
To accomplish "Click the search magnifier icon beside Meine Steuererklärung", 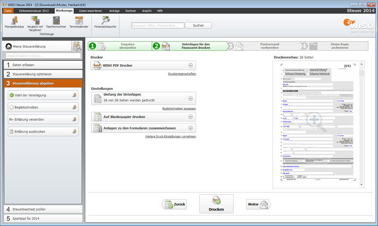I will coord(77,46).
